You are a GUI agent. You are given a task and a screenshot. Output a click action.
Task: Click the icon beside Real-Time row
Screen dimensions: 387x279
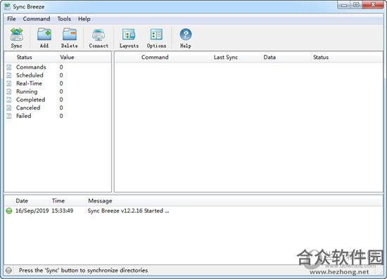tap(9, 84)
